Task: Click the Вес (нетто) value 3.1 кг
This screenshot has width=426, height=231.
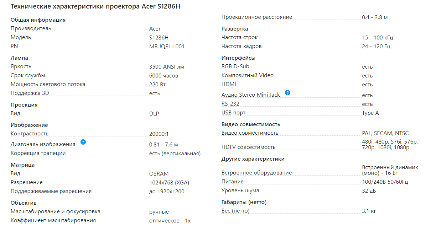Action: point(369,211)
